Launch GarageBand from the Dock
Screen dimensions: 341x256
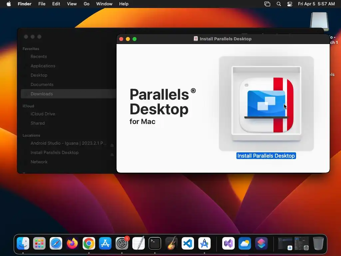(x=171, y=243)
